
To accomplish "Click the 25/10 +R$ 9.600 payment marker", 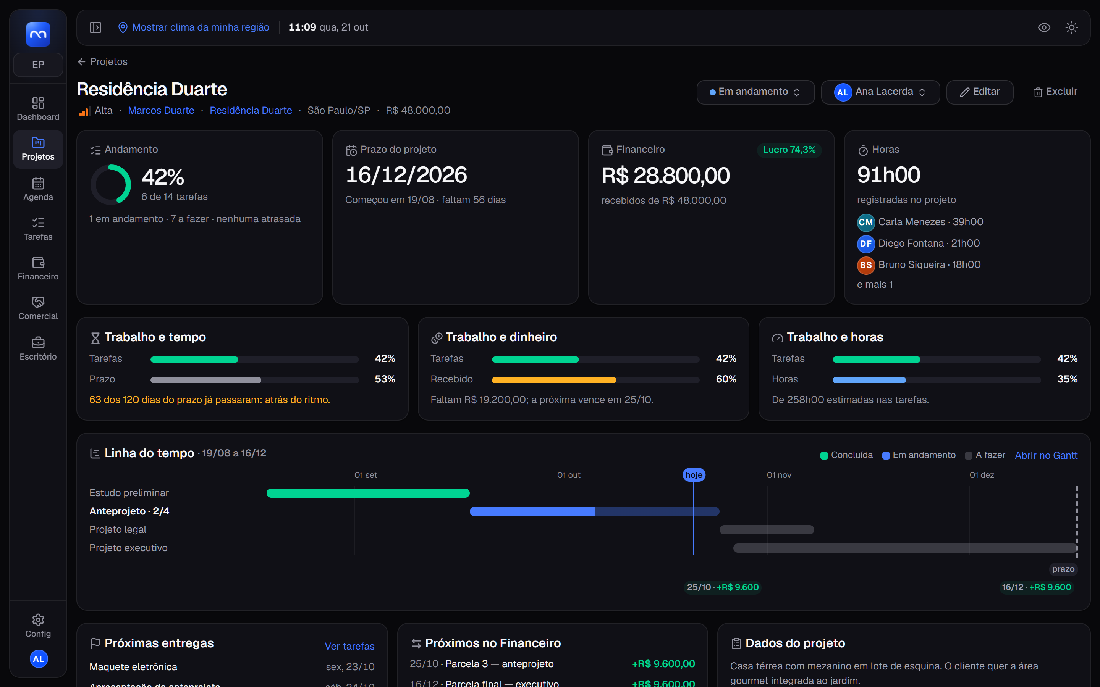I will 723,587.
